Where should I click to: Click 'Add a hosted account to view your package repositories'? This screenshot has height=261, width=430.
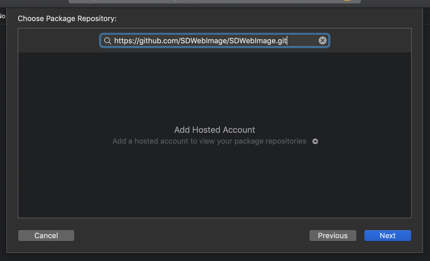[209, 141]
